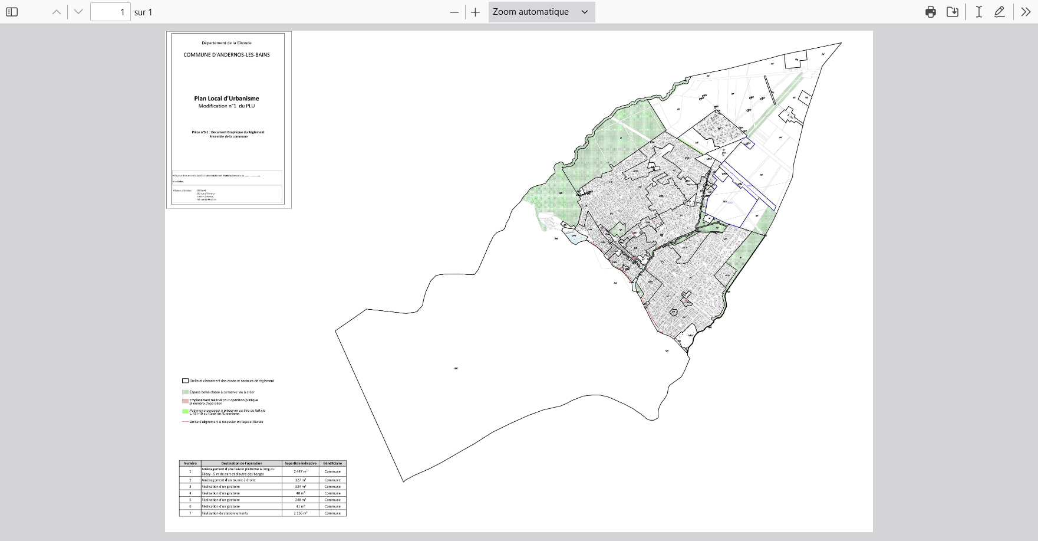Click the Espace boisé classé legend swatch

185,392
